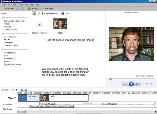Click Publish Movie in the toolbar

click(46, 9)
